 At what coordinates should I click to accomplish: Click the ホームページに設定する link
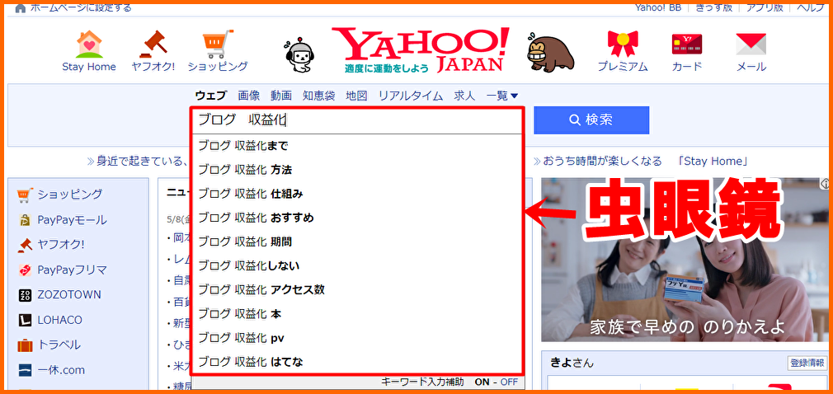(x=81, y=8)
